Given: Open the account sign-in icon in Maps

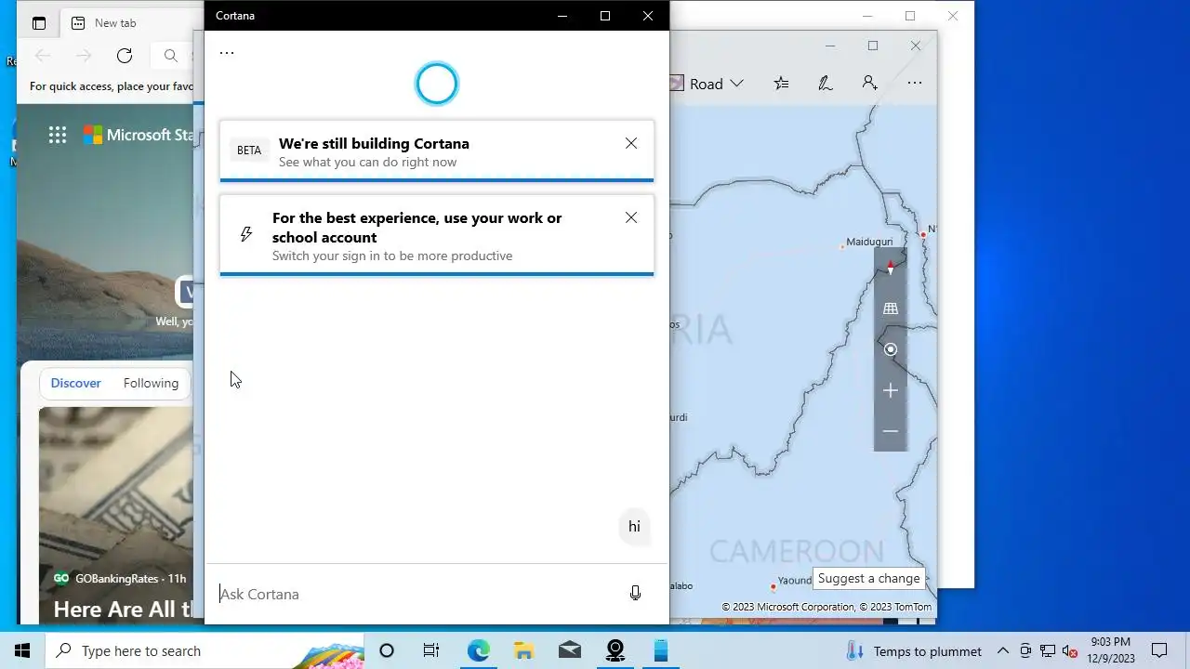Looking at the screenshot, I should 869,84.
